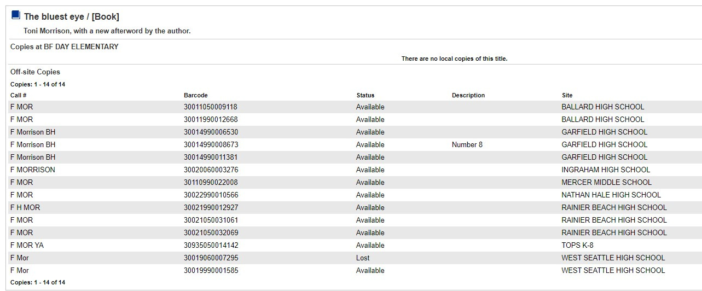Select barcode 30014990011381
702x291 pixels.
[211, 158]
